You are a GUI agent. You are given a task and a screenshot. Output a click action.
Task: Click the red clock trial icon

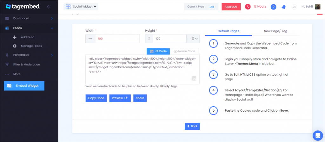tap(248, 7)
